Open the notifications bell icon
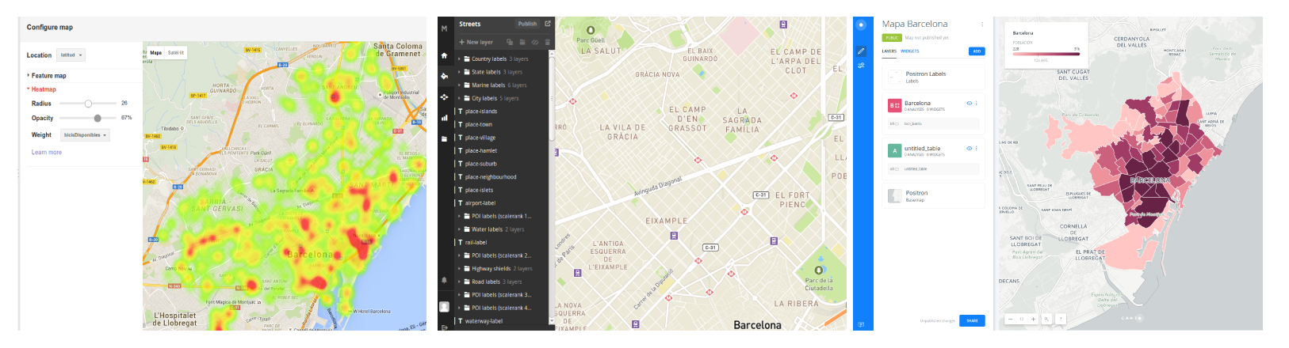The height and width of the screenshot is (348, 1289). click(x=444, y=280)
